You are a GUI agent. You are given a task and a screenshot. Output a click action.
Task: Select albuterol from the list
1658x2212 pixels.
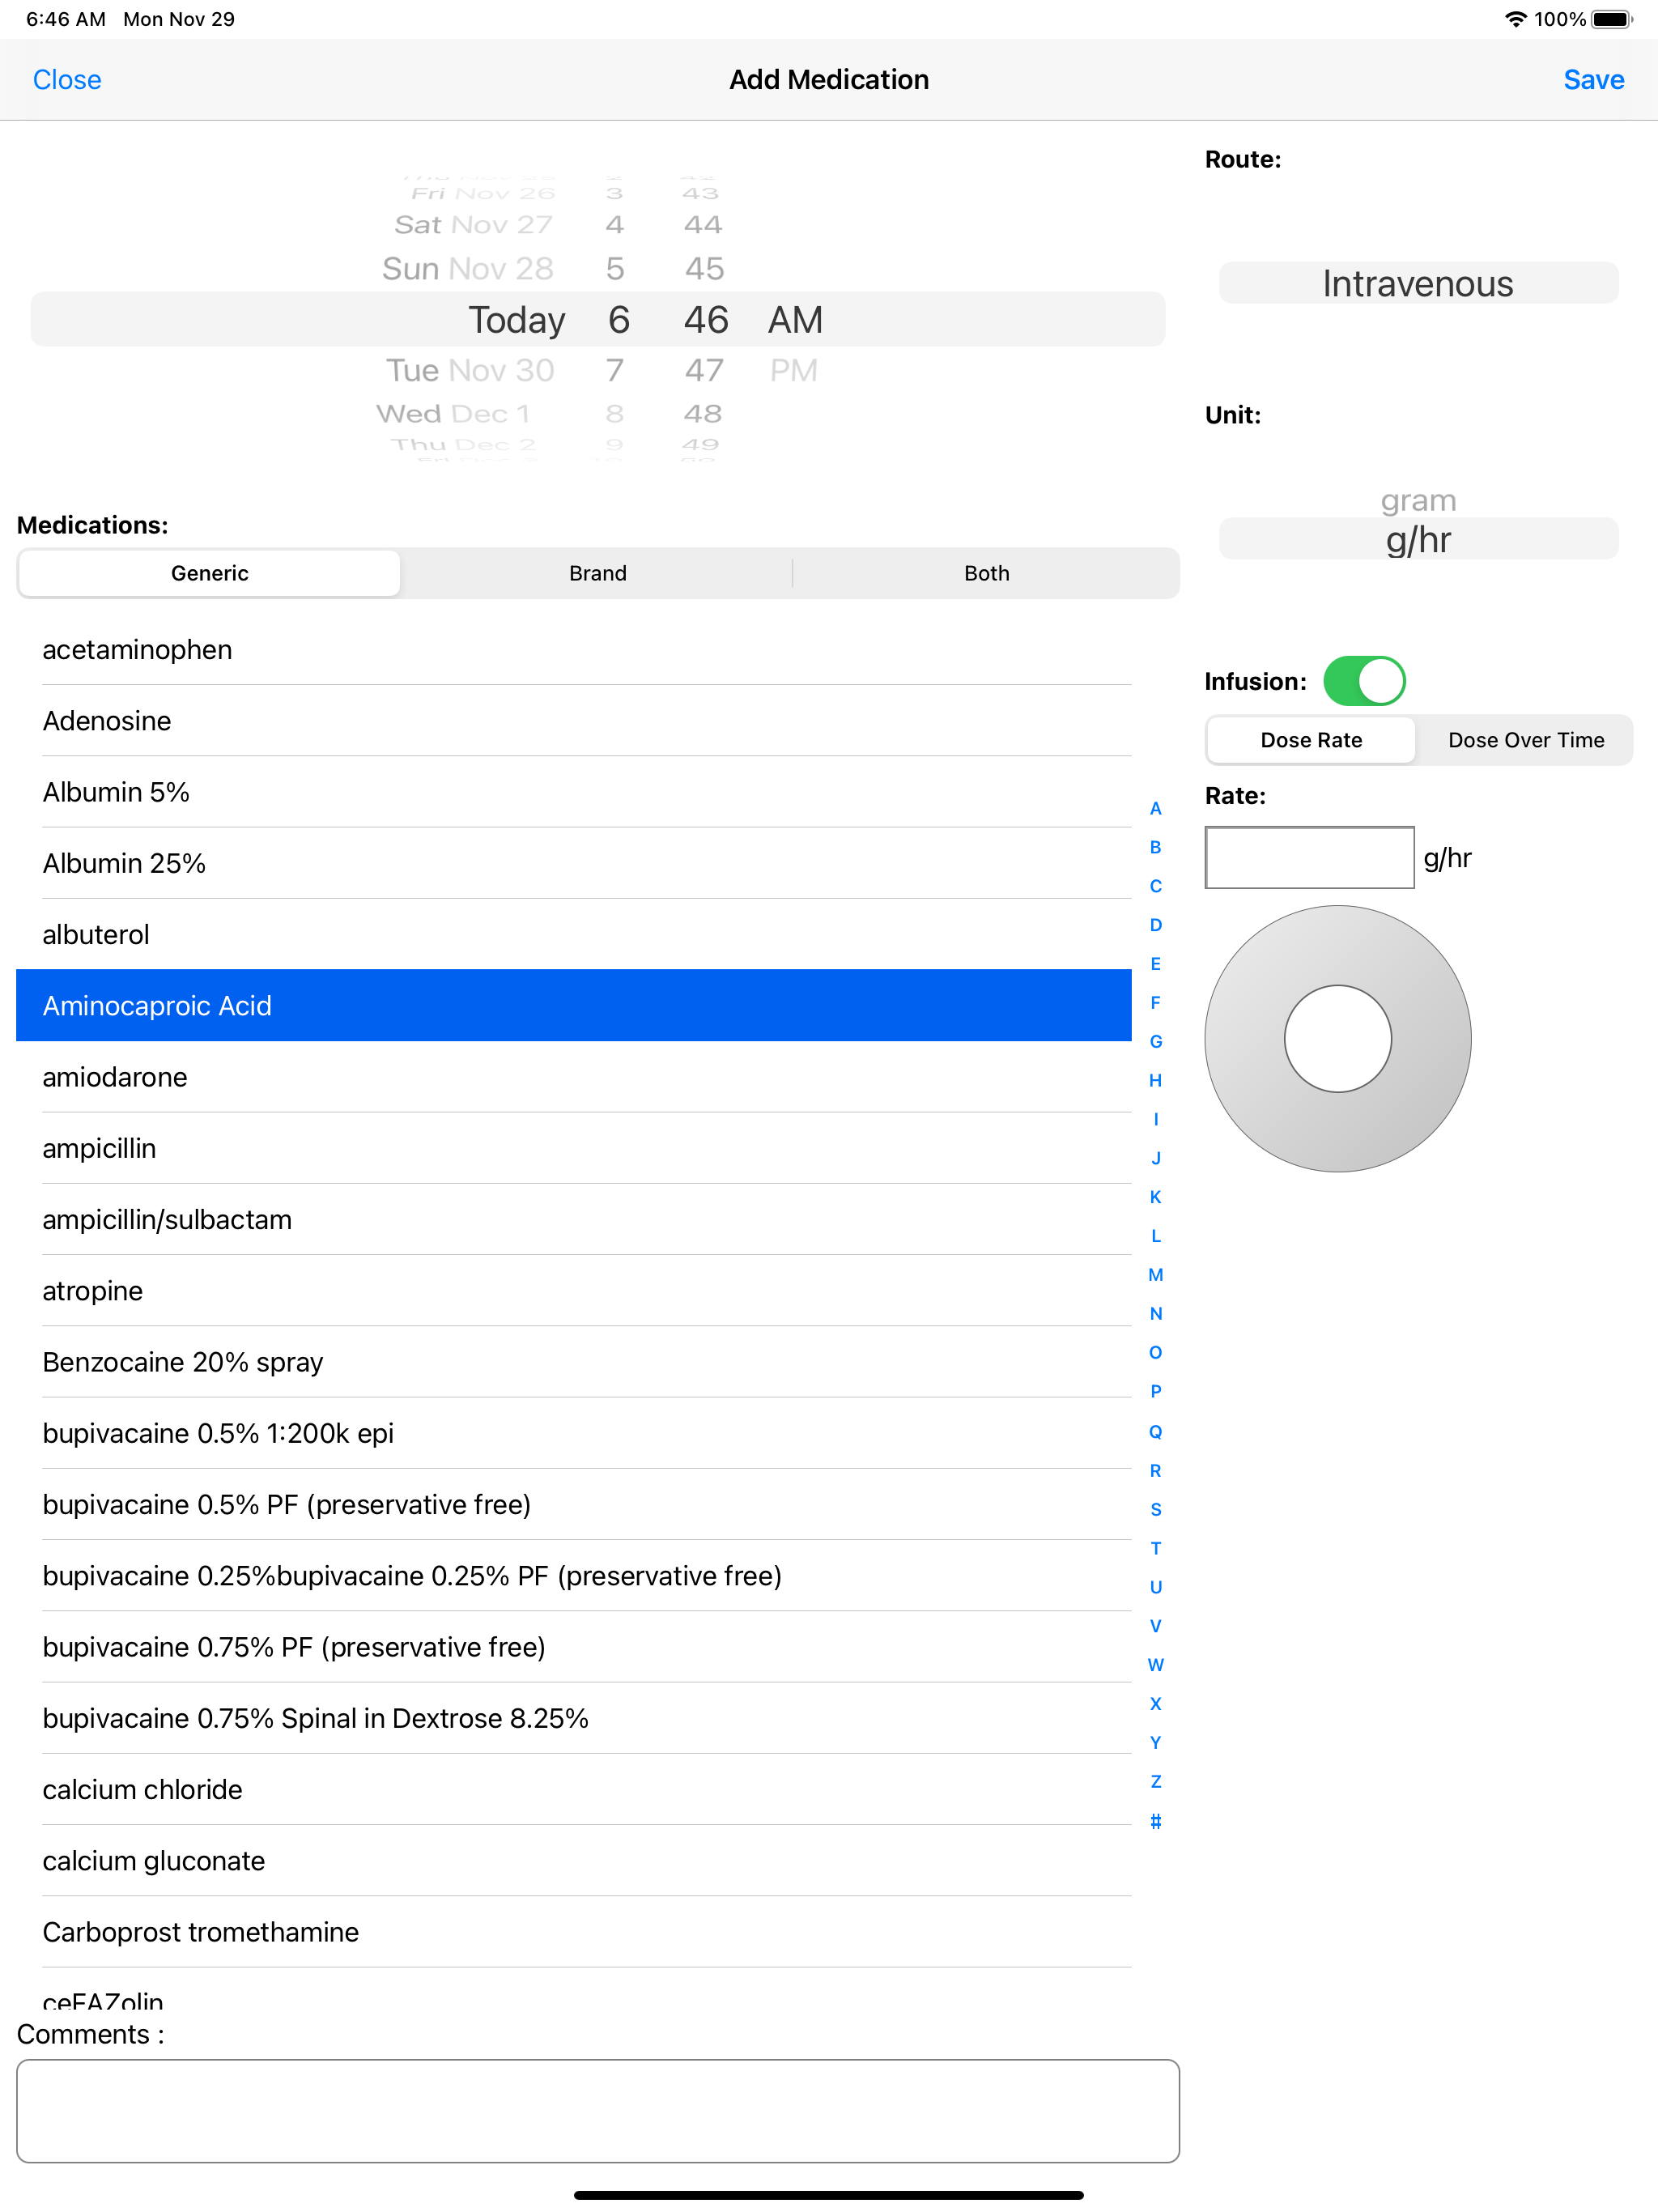(x=574, y=934)
